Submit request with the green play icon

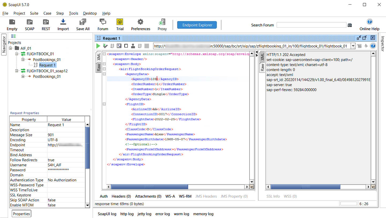(x=98, y=46)
